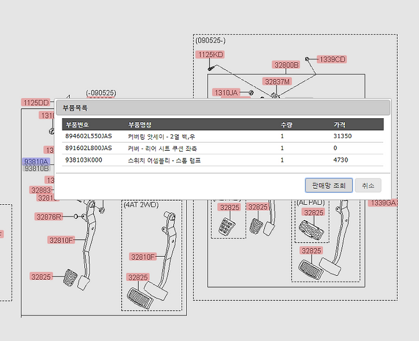The image size is (419, 341).
Task: Select part label 1125DD in diagram
Action: [x=36, y=102]
